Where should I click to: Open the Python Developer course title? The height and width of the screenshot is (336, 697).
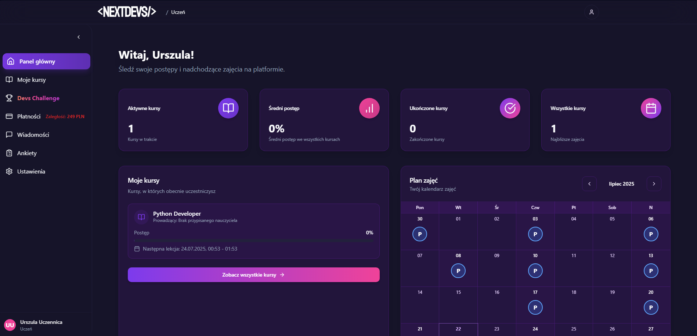click(x=177, y=213)
